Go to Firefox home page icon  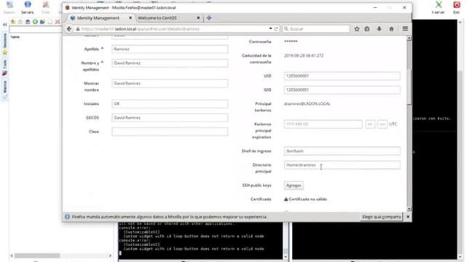click(x=392, y=29)
